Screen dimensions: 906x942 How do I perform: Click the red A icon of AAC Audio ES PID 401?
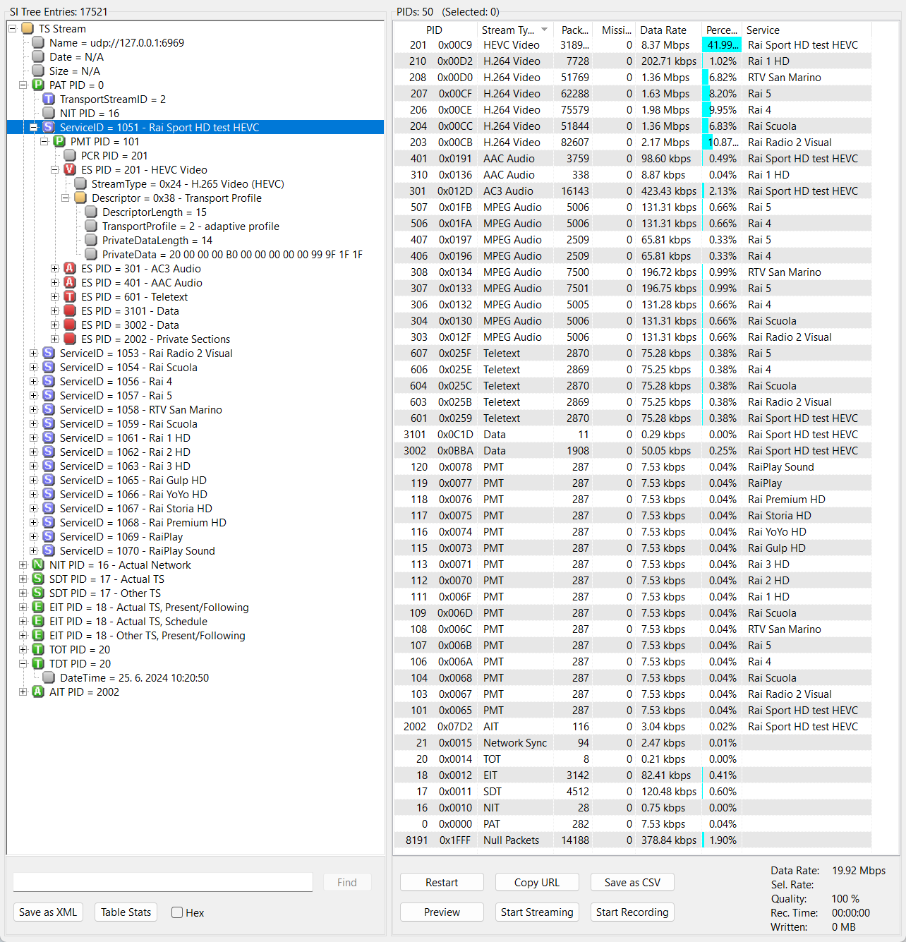70,283
